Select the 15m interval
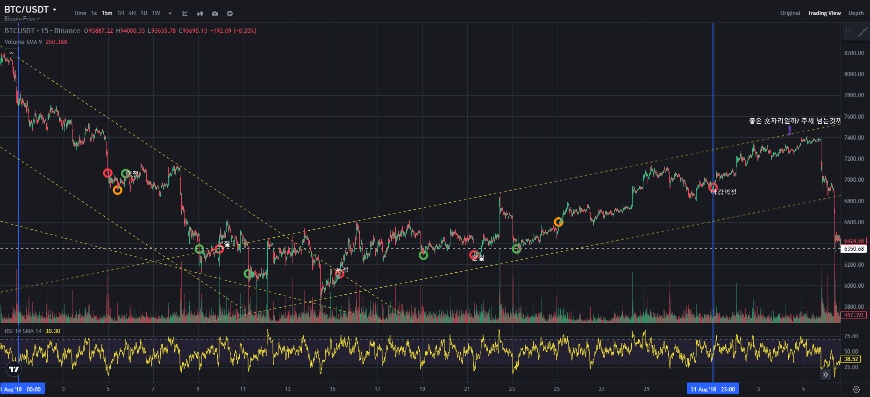870x397 pixels. pyautogui.click(x=107, y=13)
